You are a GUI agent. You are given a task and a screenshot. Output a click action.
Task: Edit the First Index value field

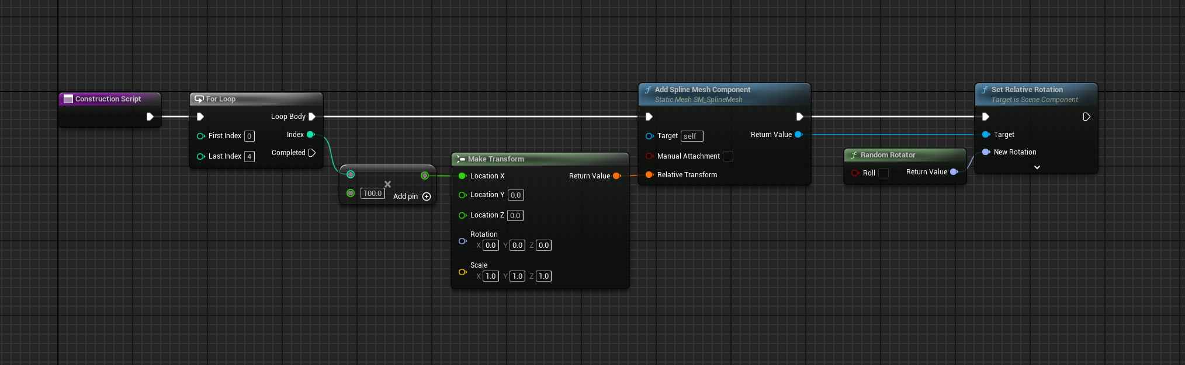click(250, 136)
